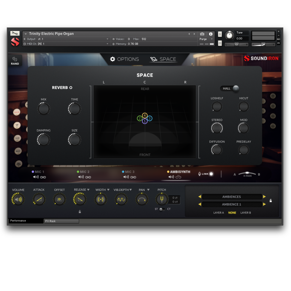
Task: Expand the RELEASE dropdown arrow
Action: click(x=88, y=190)
